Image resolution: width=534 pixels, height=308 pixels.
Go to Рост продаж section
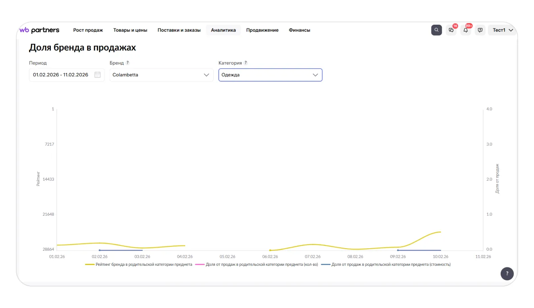(x=88, y=30)
